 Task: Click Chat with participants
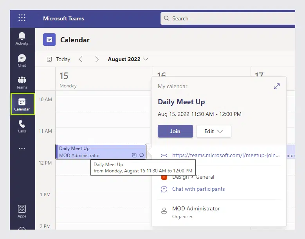click(199, 189)
